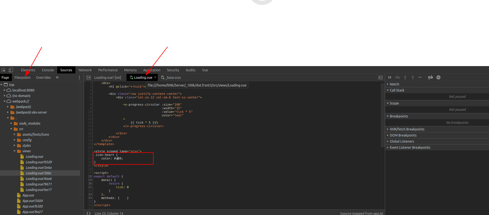Step out of current function
The height and width of the screenshot is (215, 489).
(x=413, y=77)
